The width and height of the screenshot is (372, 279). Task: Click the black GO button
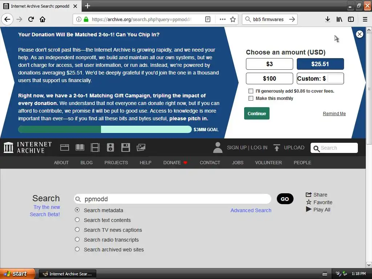tap(285, 199)
